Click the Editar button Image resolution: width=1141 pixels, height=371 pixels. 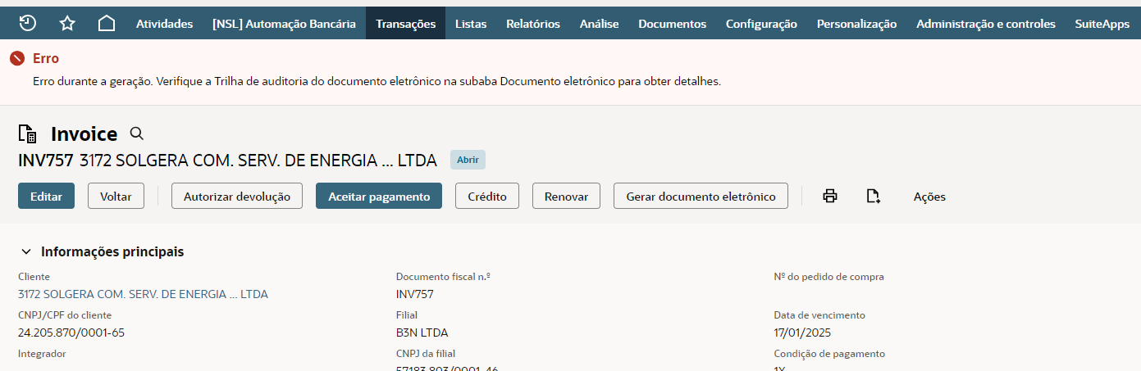click(x=46, y=197)
